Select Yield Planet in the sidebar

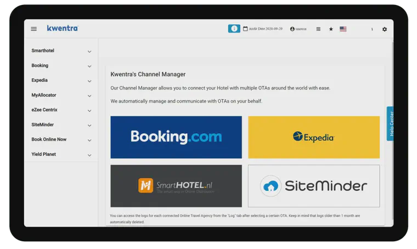pyautogui.click(x=43, y=154)
